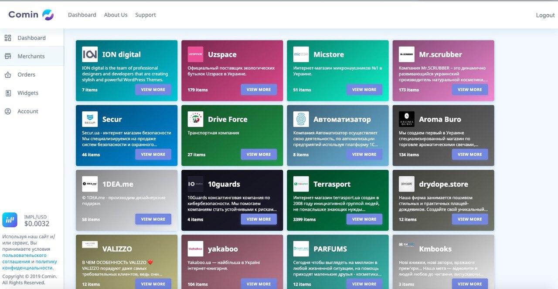Click View More on Aroma Buro card
This screenshot has height=289, width=558.
470,155
